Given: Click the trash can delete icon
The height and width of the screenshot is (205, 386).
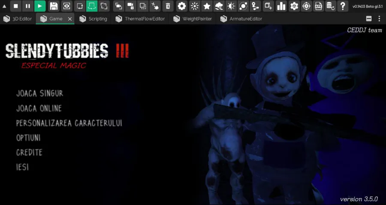Looking at the screenshot, I should [x=168, y=6].
